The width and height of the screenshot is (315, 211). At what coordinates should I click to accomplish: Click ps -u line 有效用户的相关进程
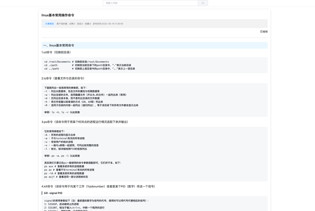(x=59, y=142)
